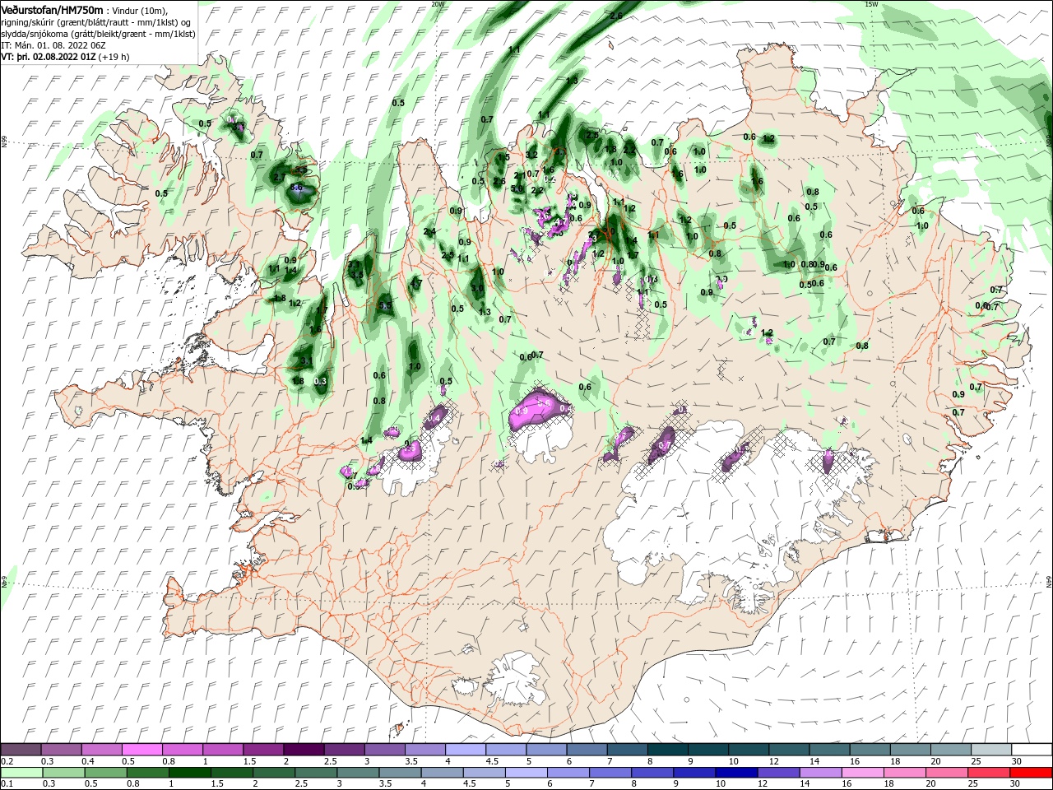
Task: Click the title text 'Veðurstofan/HM750m'
Action: click(53, 10)
